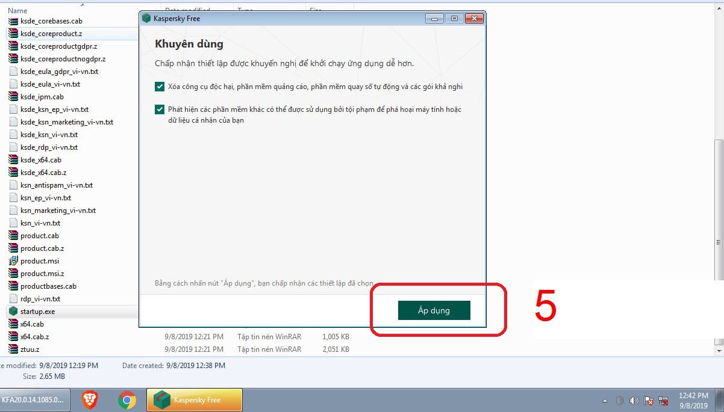The image size is (724, 412).
Task: Click the startup.exe Kaspersky file icon
Action: pos(13,312)
